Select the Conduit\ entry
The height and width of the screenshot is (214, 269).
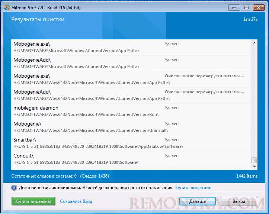[131, 159]
